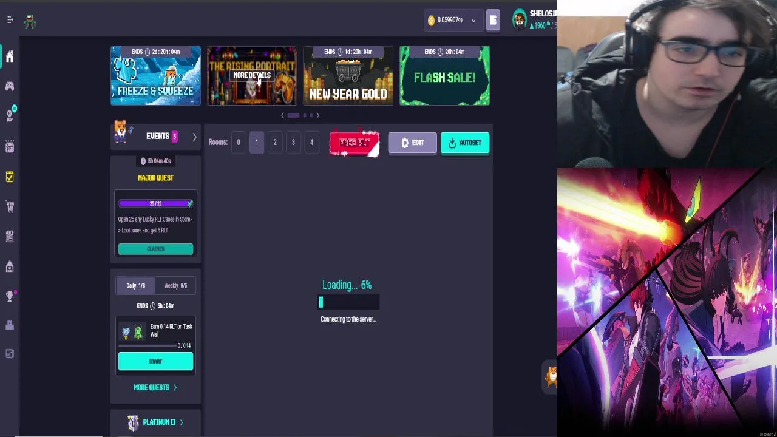Select room 4 tab
Screen dimensions: 777x437
(311, 143)
